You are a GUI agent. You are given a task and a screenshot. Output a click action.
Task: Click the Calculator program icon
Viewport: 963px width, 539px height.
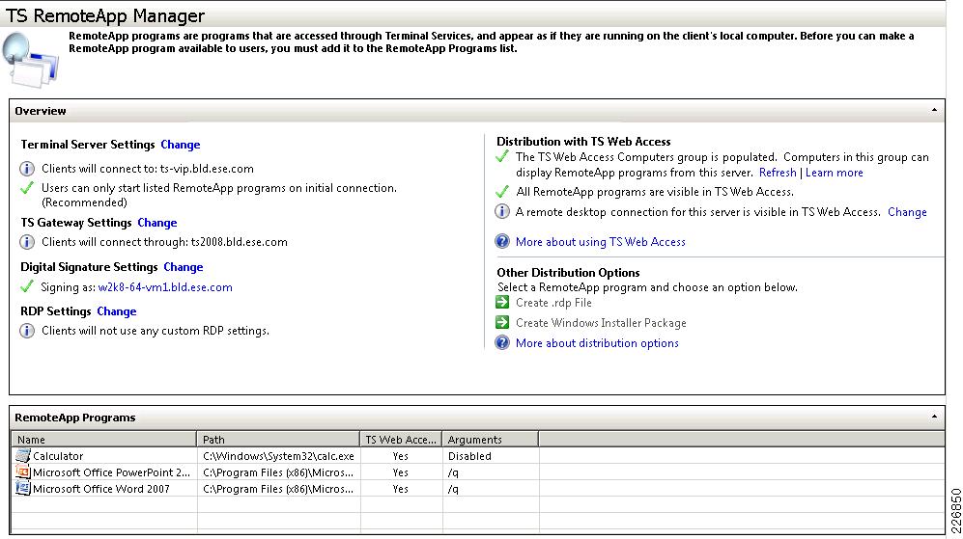click(23, 456)
